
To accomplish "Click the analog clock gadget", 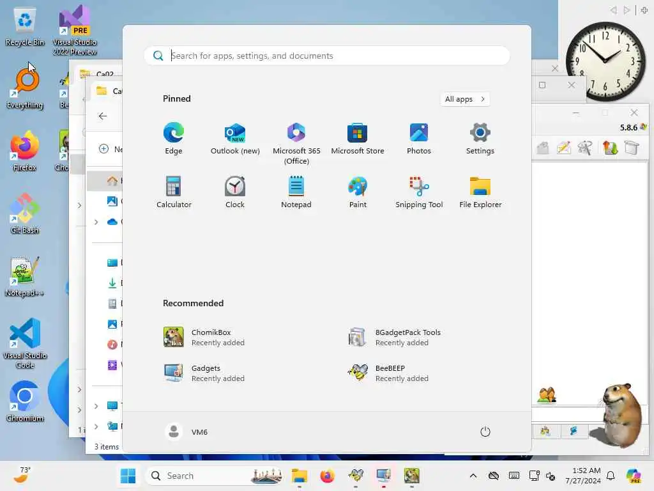I will click(605, 61).
